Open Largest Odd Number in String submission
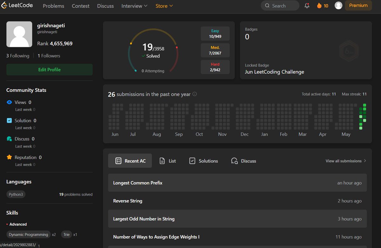Image resolution: width=381 pixels, height=248 pixels. (237, 219)
